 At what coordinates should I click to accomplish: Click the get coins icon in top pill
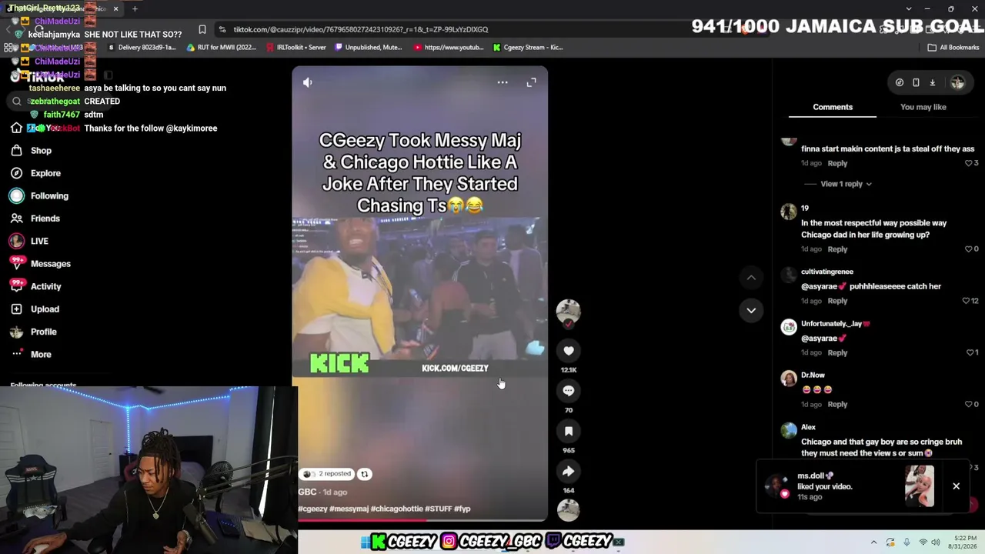click(x=900, y=82)
